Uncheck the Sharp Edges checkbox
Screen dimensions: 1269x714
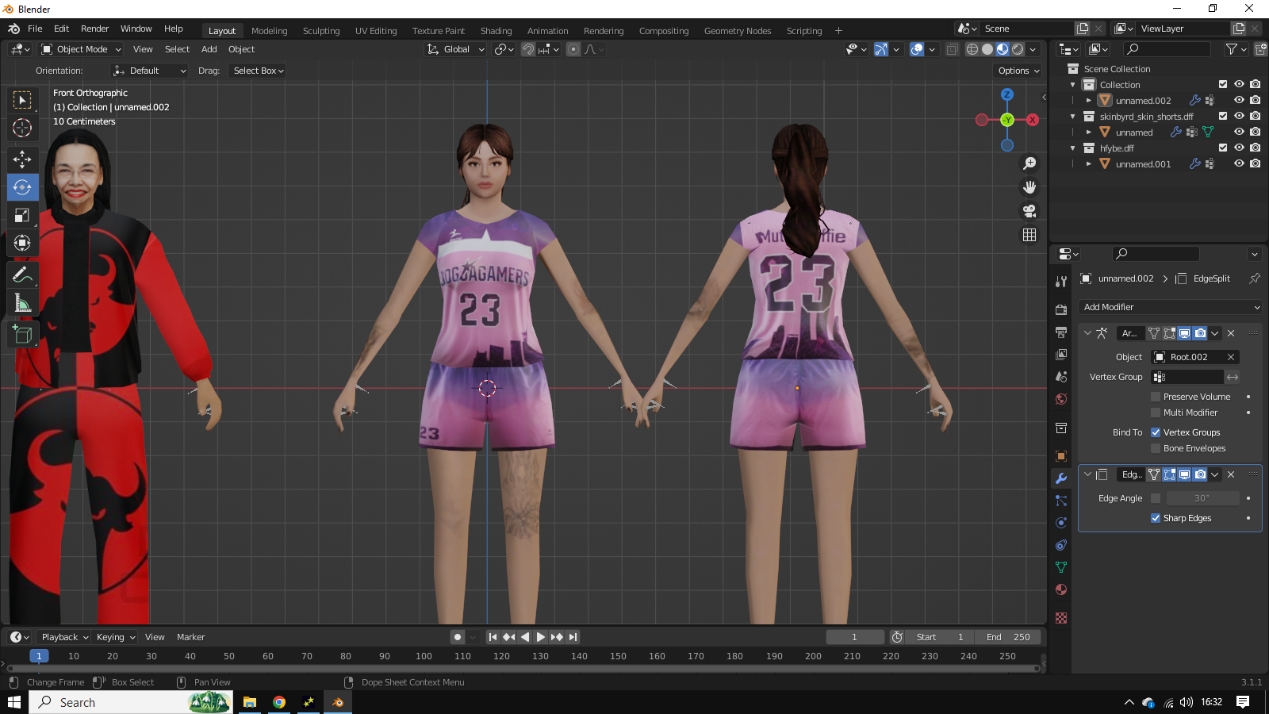pyautogui.click(x=1156, y=518)
